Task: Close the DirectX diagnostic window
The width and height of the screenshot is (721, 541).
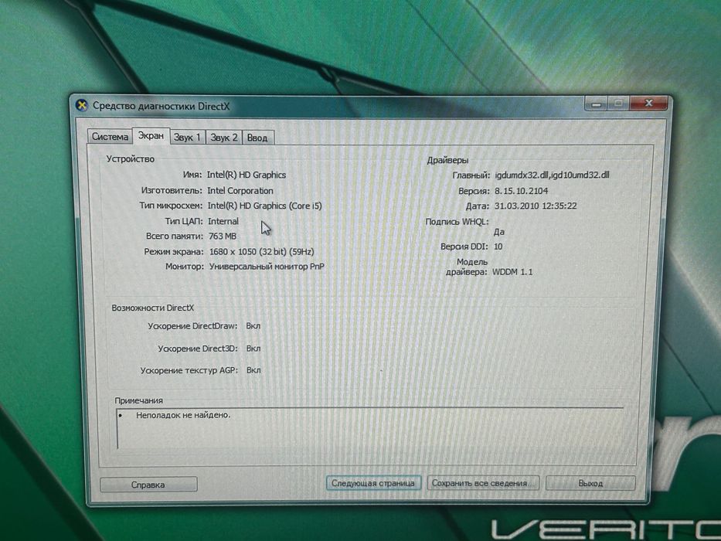Action: coord(649,103)
